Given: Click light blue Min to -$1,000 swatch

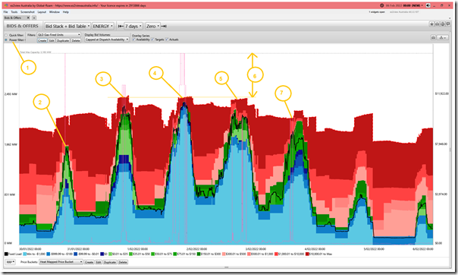Looking at the screenshot, I should click(25, 254).
